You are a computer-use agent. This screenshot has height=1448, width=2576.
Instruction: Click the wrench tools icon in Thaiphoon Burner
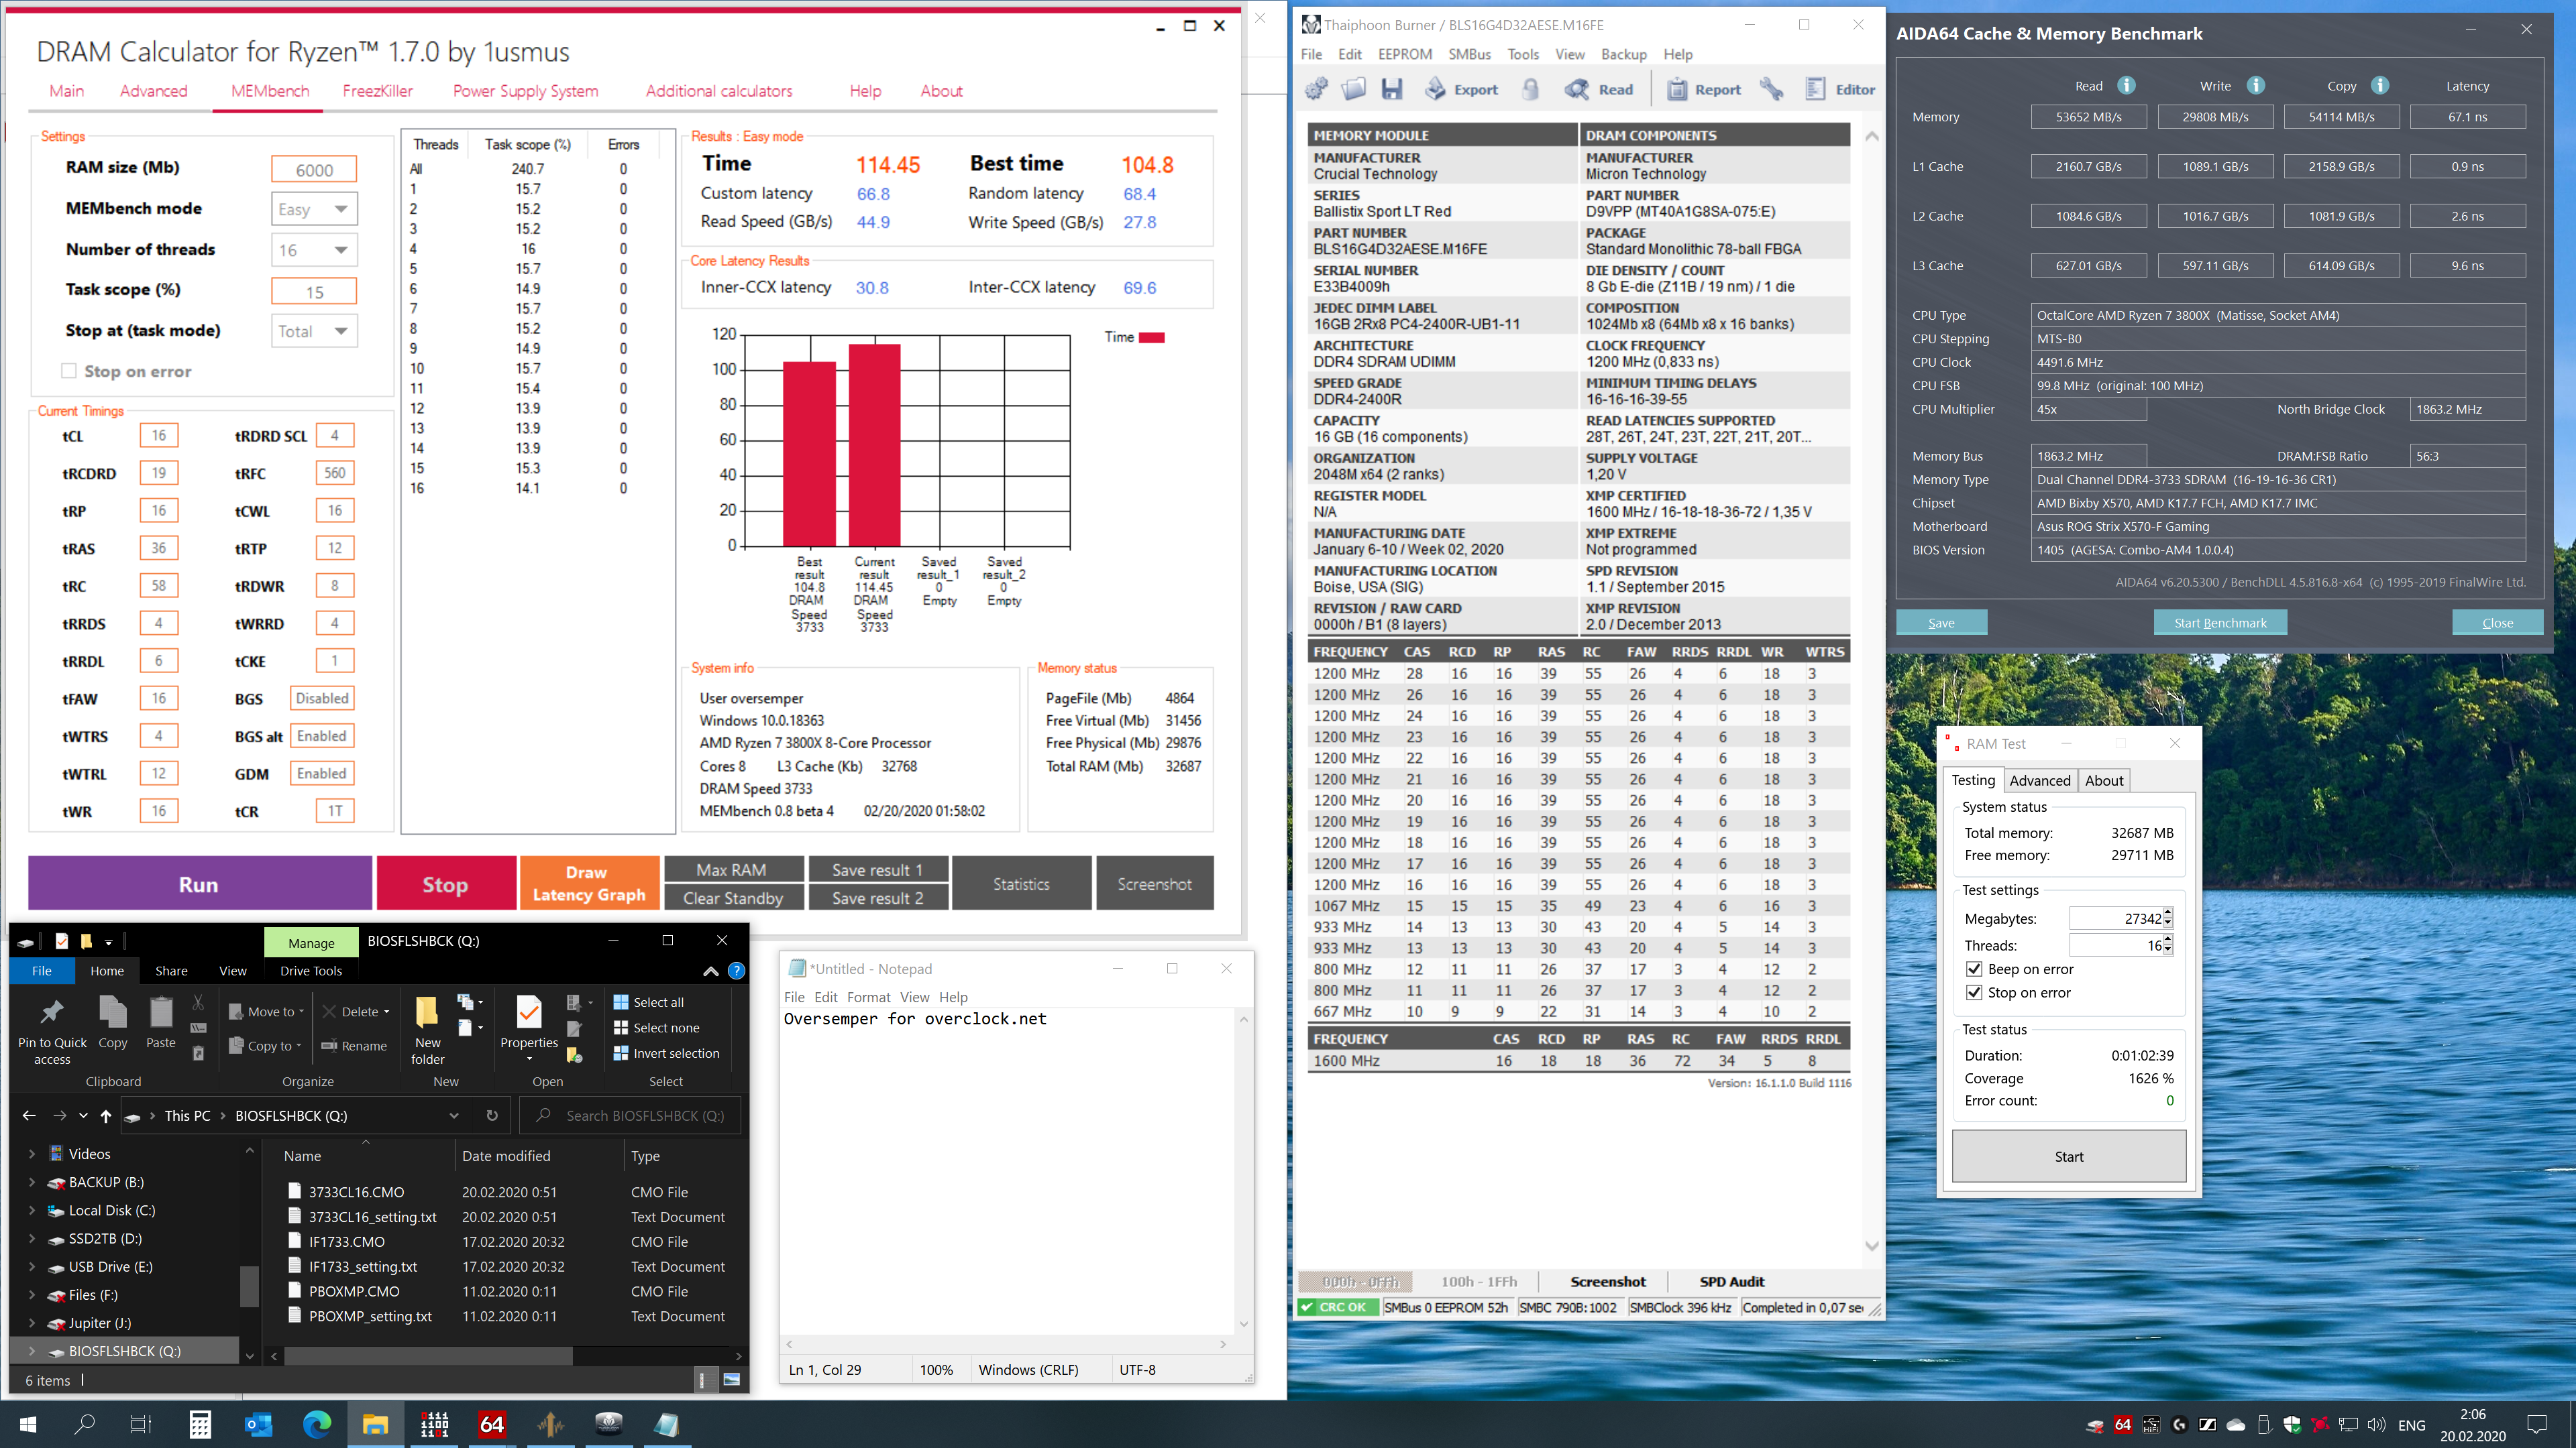tap(1772, 89)
